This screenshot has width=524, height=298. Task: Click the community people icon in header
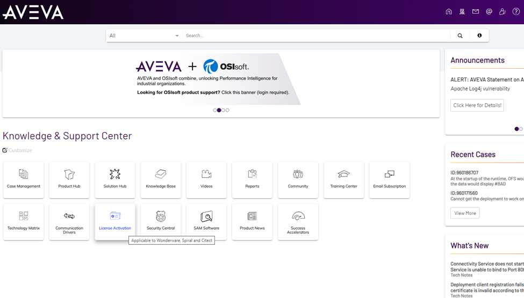click(462, 12)
